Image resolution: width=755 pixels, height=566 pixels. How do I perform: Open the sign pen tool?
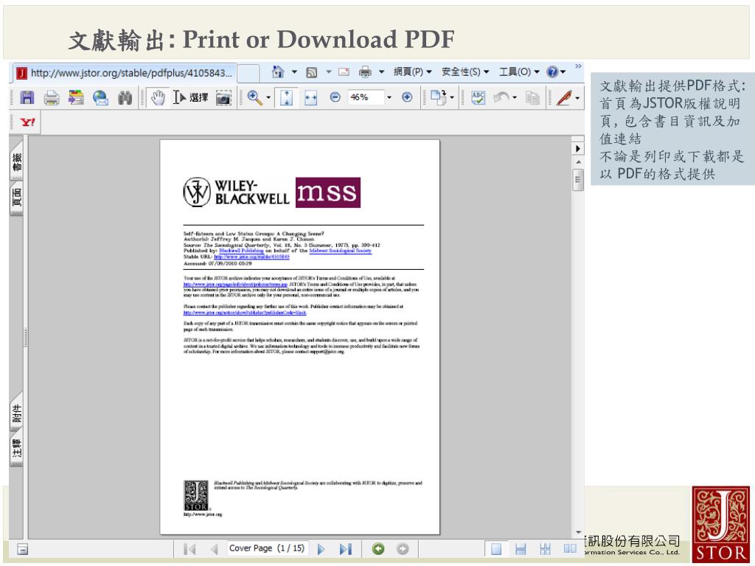tap(564, 98)
